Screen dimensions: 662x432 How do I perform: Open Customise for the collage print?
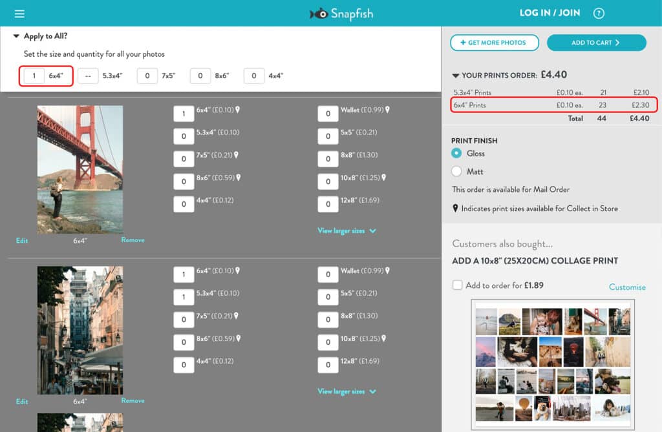click(627, 287)
